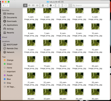Screen dimensions: 111x101
Task: Select the Home tag
Action: [x=8, y=68]
